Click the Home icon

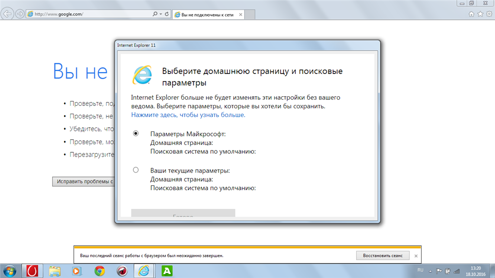click(x=471, y=14)
